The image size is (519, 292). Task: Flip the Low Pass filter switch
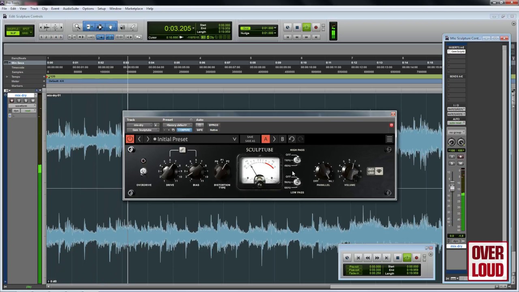click(297, 182)
